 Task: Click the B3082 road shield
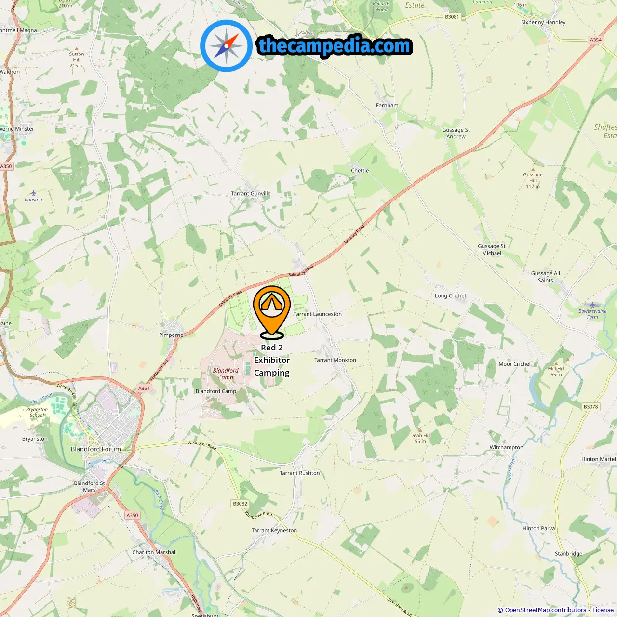coord(240,504)
